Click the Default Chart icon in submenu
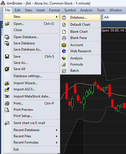Viewport: 126px width, 154px height. tap(64, 25)
